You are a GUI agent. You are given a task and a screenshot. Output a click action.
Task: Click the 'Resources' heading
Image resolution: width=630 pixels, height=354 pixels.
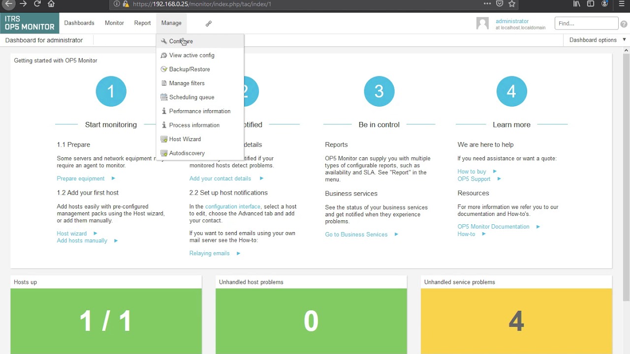(x=473, y=193)
